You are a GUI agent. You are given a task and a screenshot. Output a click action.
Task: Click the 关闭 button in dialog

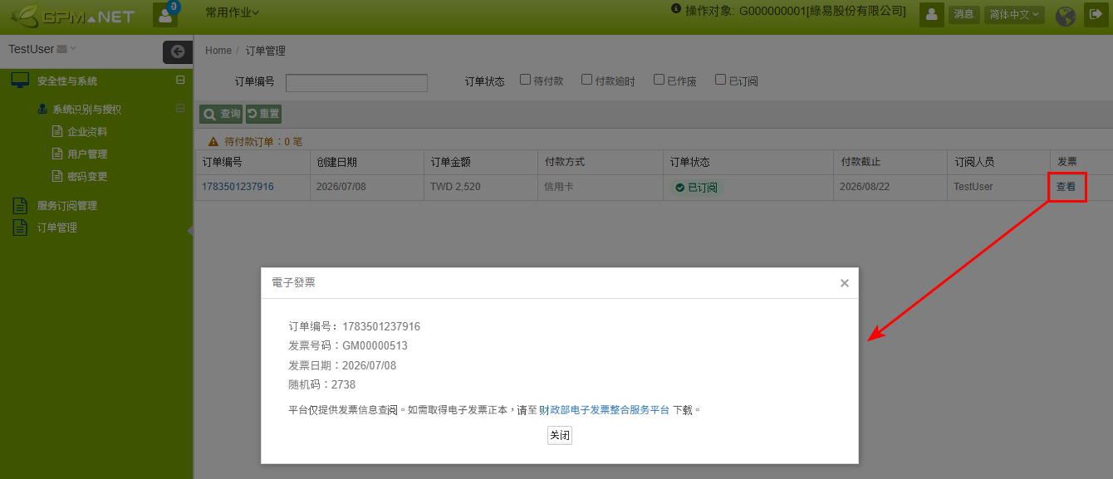[560, 435]
